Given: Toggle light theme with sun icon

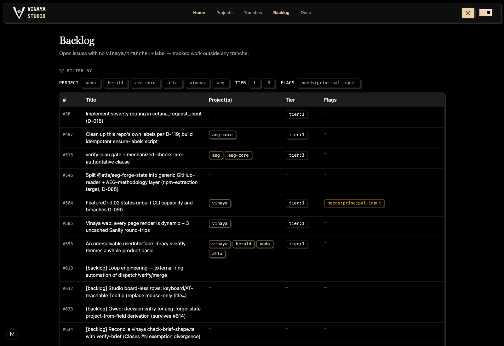Looking at the screenshot, I should tap(468, 13).
